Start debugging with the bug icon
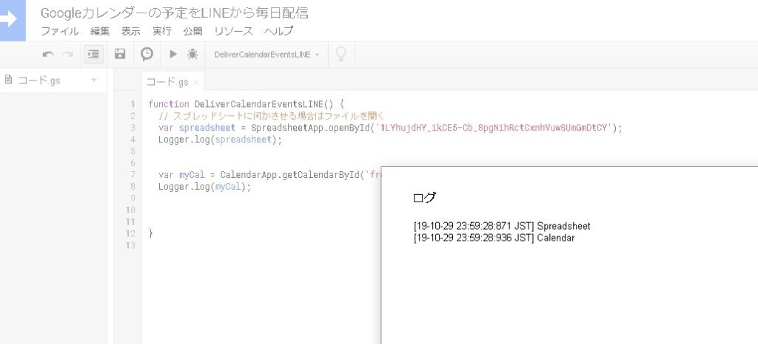Viewport: 758px width, 344px height. click(192, 54)
